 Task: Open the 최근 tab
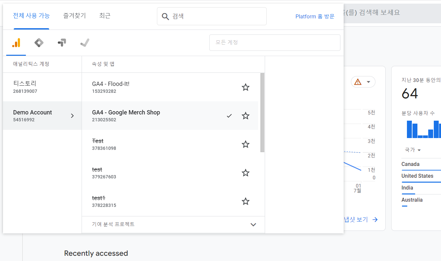coord(105,15)
